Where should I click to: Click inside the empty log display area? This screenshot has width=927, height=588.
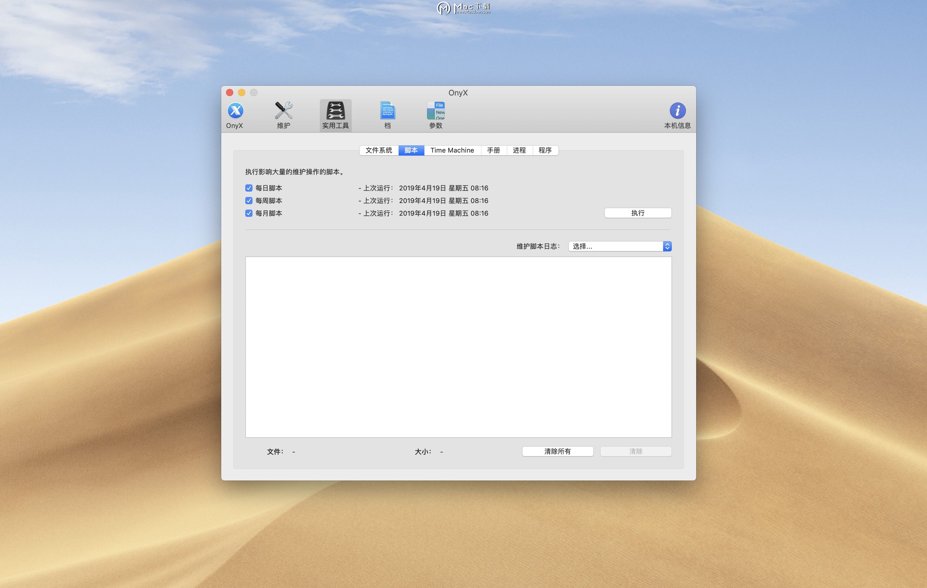(458, 346)
